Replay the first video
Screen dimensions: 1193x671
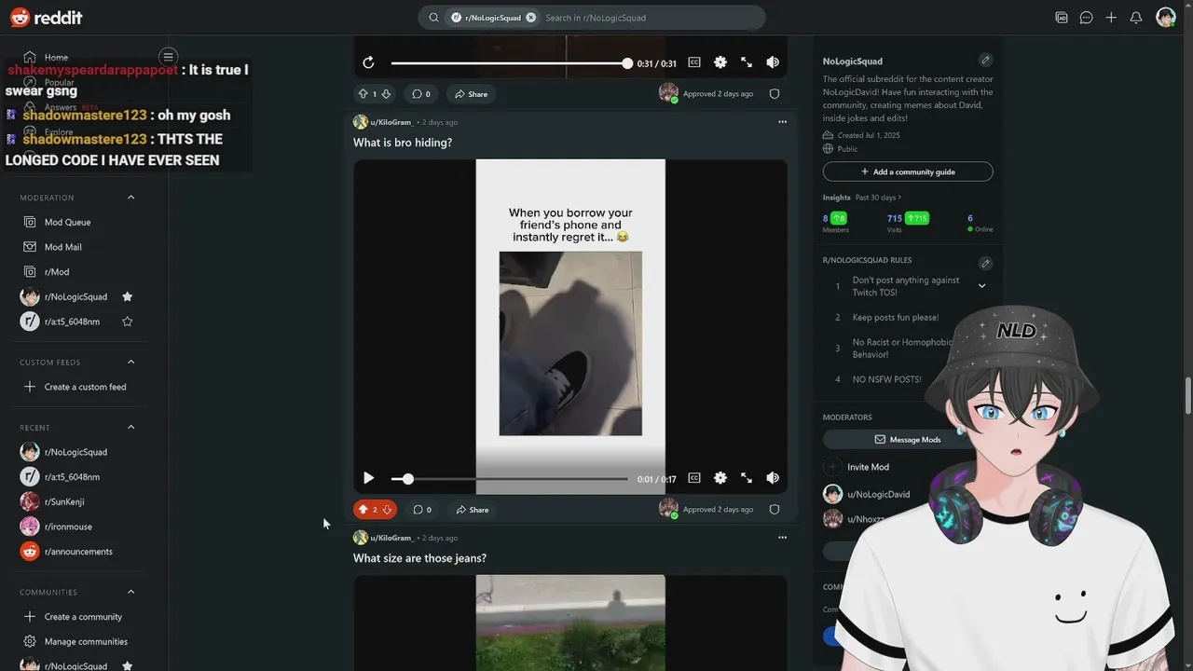[x=368, y=62]
